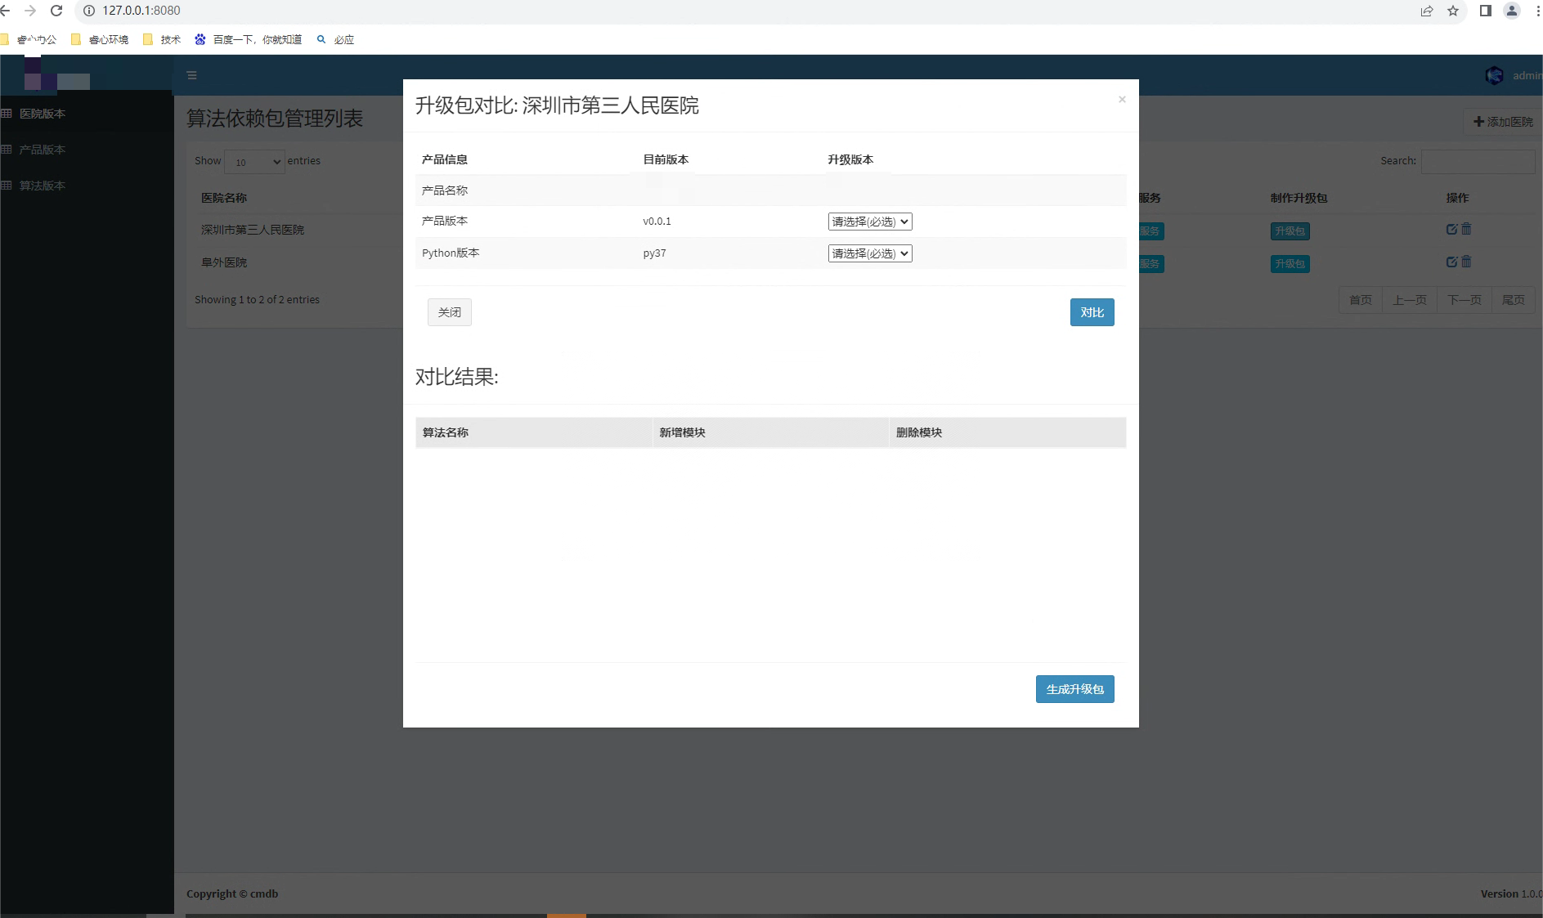1543x918 pixels.
Task: Go to 尾页 pagination button
Action: tap(1514, 300)
